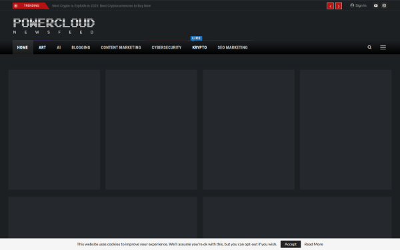Open the Blogging menu item
This screenshot has height=250, width=400.
pos(81,47)
